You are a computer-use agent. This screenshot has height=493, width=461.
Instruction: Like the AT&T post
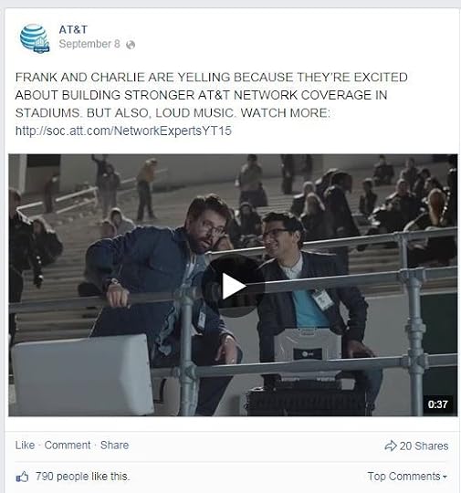25,445
